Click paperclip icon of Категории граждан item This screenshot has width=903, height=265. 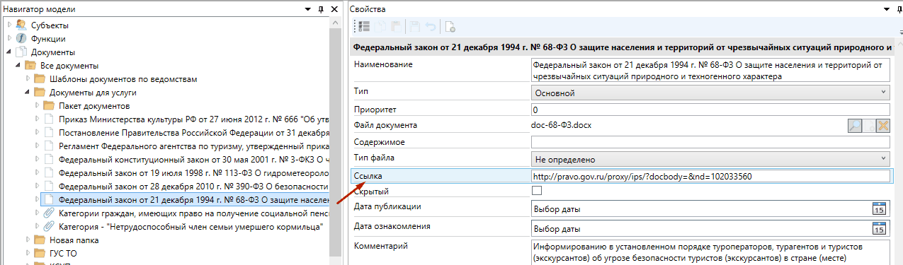click(48, 213)
